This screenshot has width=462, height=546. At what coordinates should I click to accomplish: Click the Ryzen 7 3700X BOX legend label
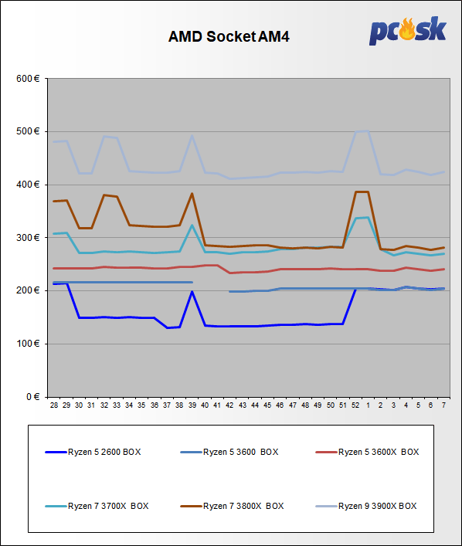click(108, 506)
